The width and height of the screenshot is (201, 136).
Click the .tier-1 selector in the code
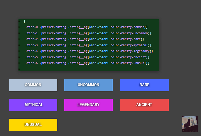click(x=31, y=33)
